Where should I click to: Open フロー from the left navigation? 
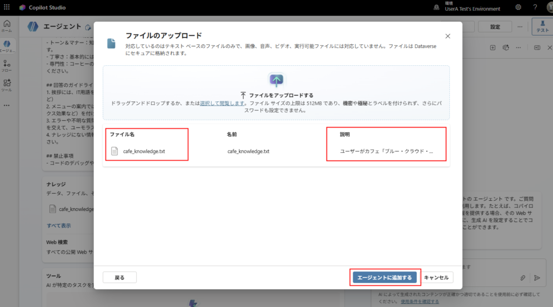coord(6,66)
